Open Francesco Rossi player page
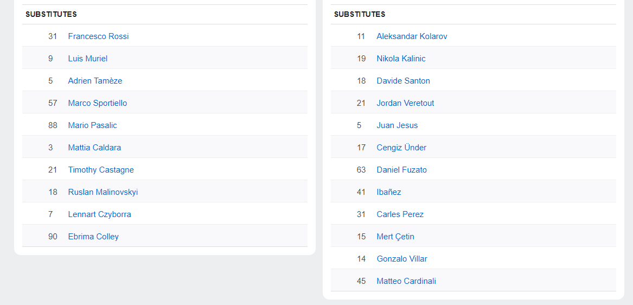The height and width of the screenshot is (305, 633). click(x=98, y=36)
